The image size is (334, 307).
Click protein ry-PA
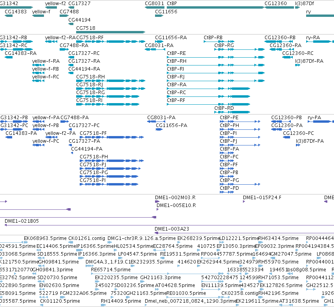314,118
